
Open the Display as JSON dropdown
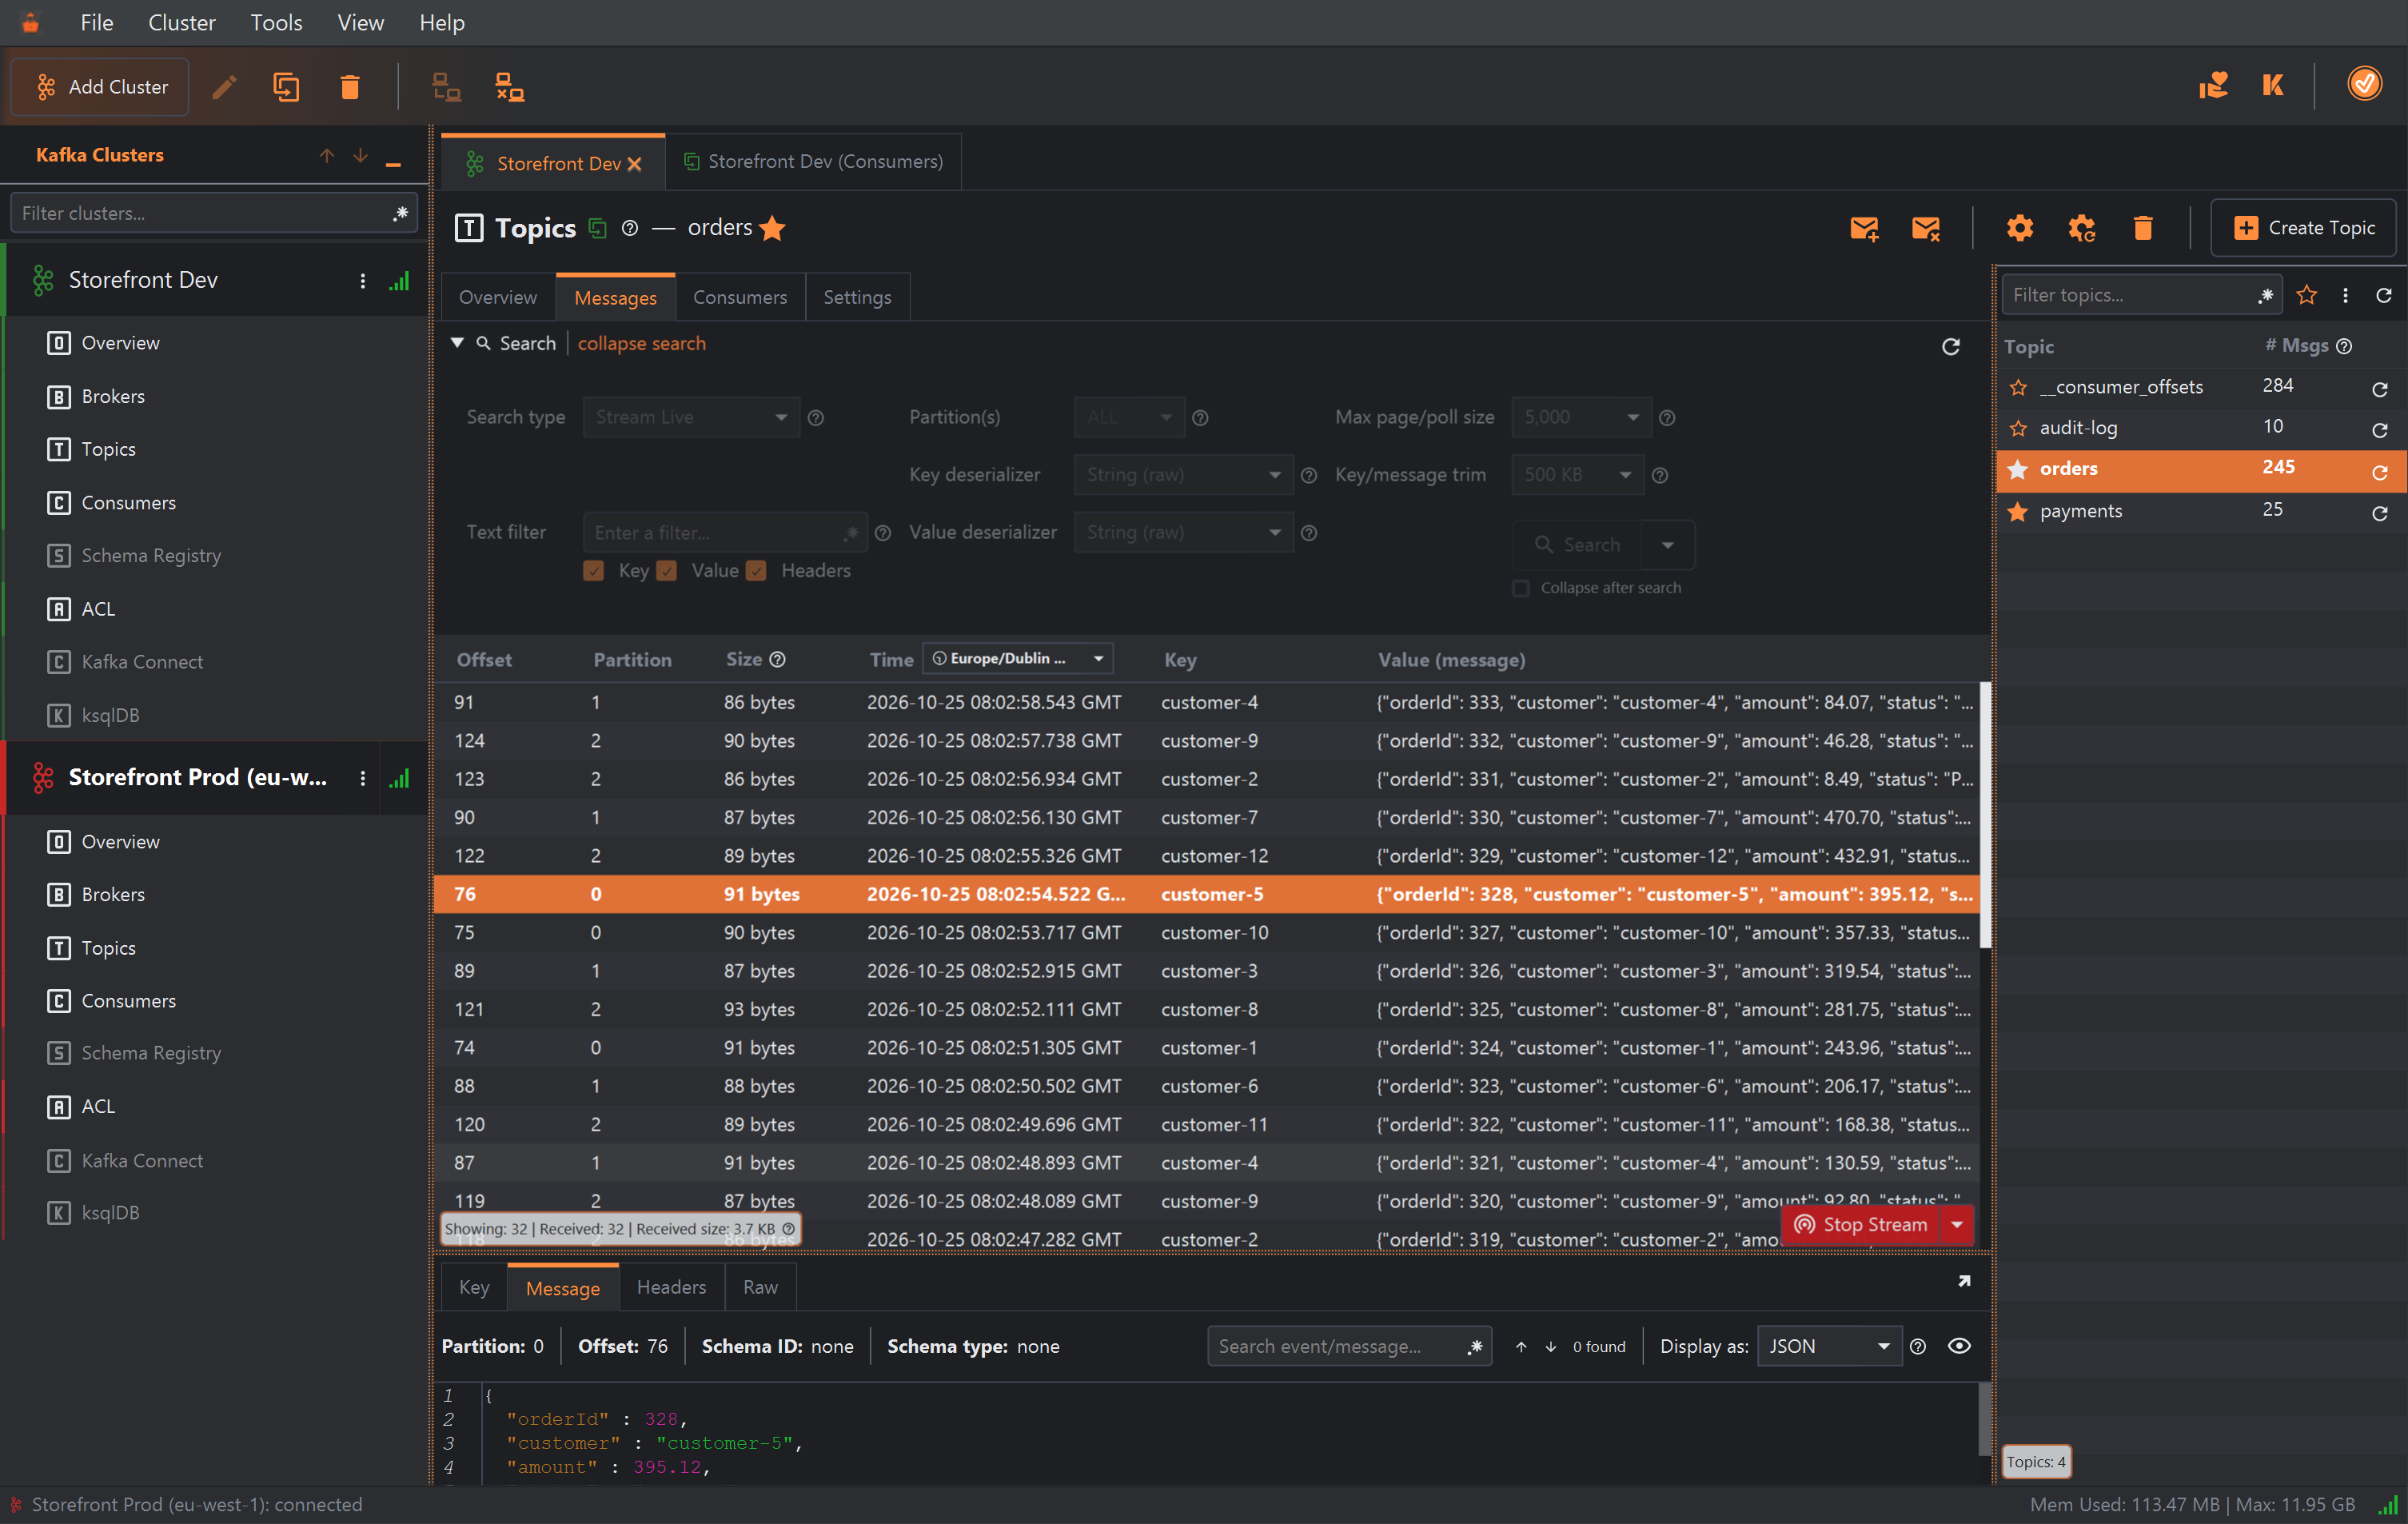(x=1828, y=1346)
